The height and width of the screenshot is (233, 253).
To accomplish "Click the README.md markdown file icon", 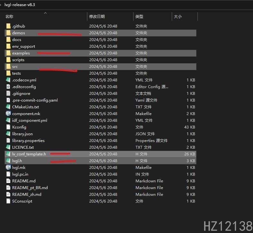I will [8, 181].
